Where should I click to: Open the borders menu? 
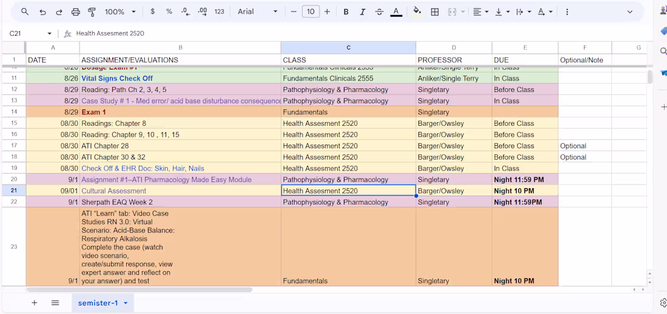(x=435, y=12)
